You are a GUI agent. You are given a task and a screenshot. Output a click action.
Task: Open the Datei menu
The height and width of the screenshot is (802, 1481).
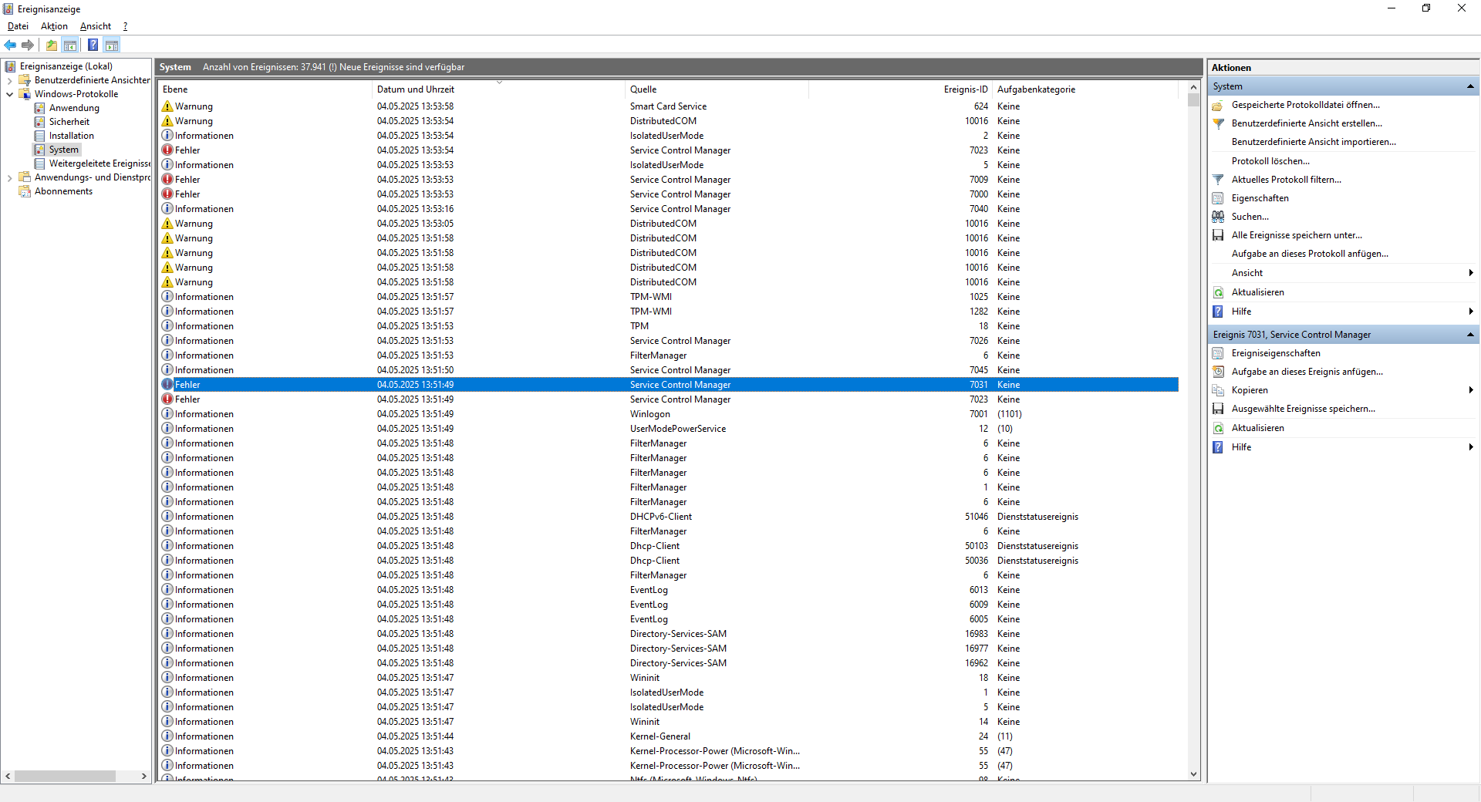click(18, 26)
